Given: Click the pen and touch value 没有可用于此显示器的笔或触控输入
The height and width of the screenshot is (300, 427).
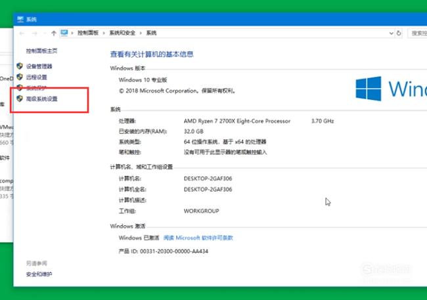Looking at the screenshot, I should click(x=225, y=152).
